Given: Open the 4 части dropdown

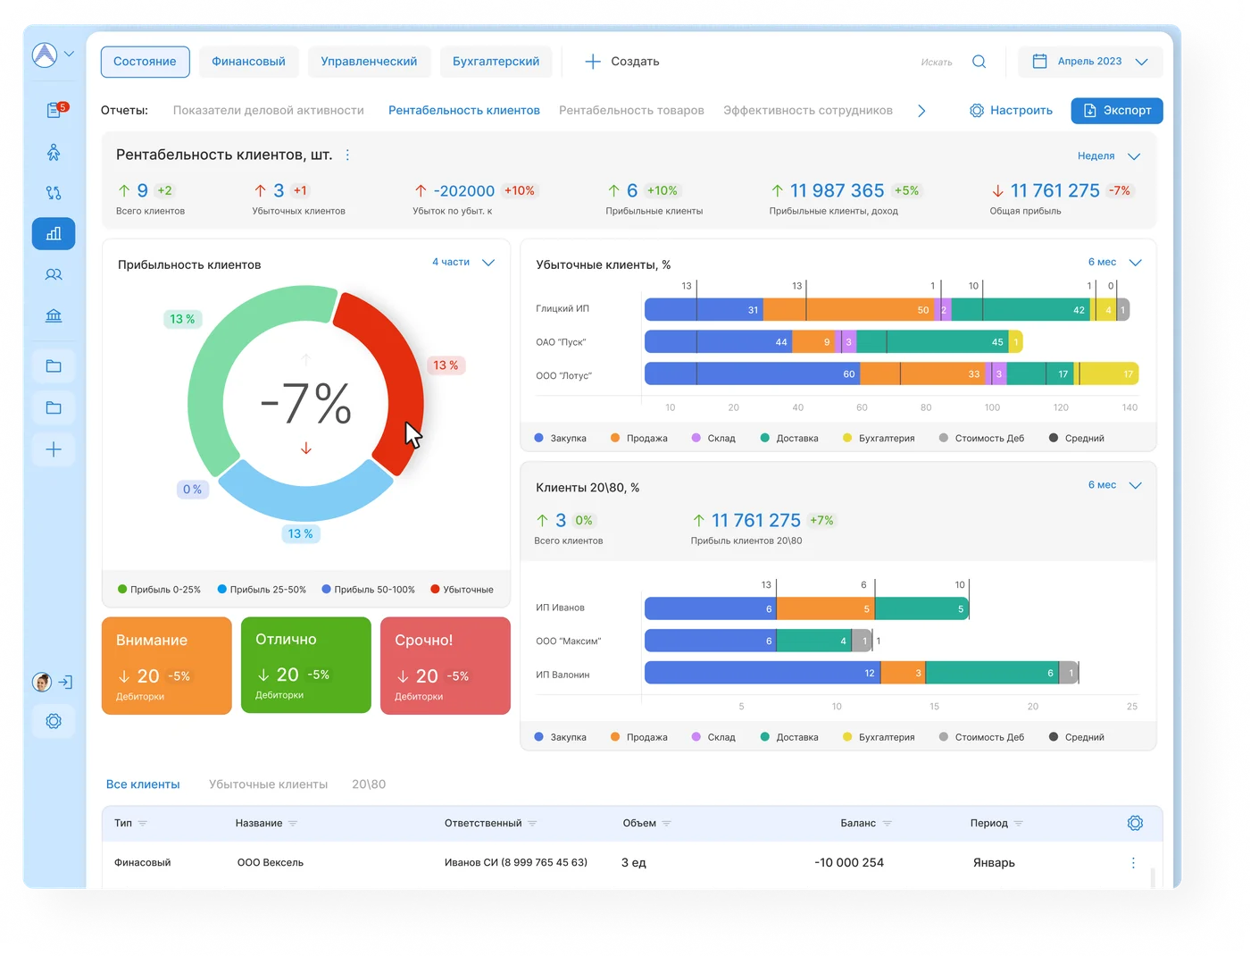Looking at the screenshot, I should coord(462,262).
